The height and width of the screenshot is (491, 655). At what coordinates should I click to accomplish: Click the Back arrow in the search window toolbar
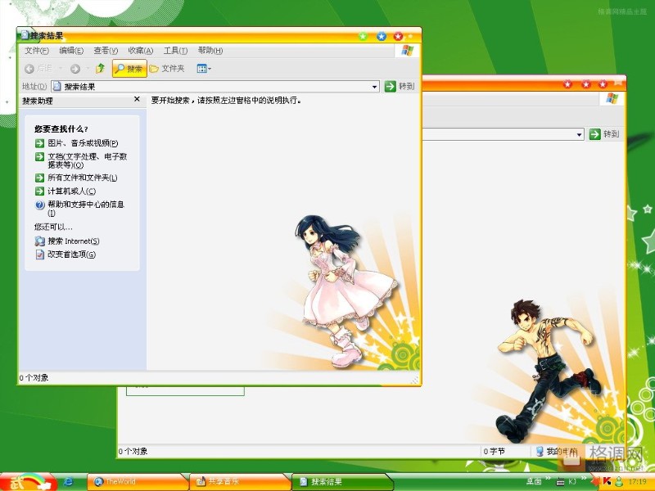click(29, 69)
